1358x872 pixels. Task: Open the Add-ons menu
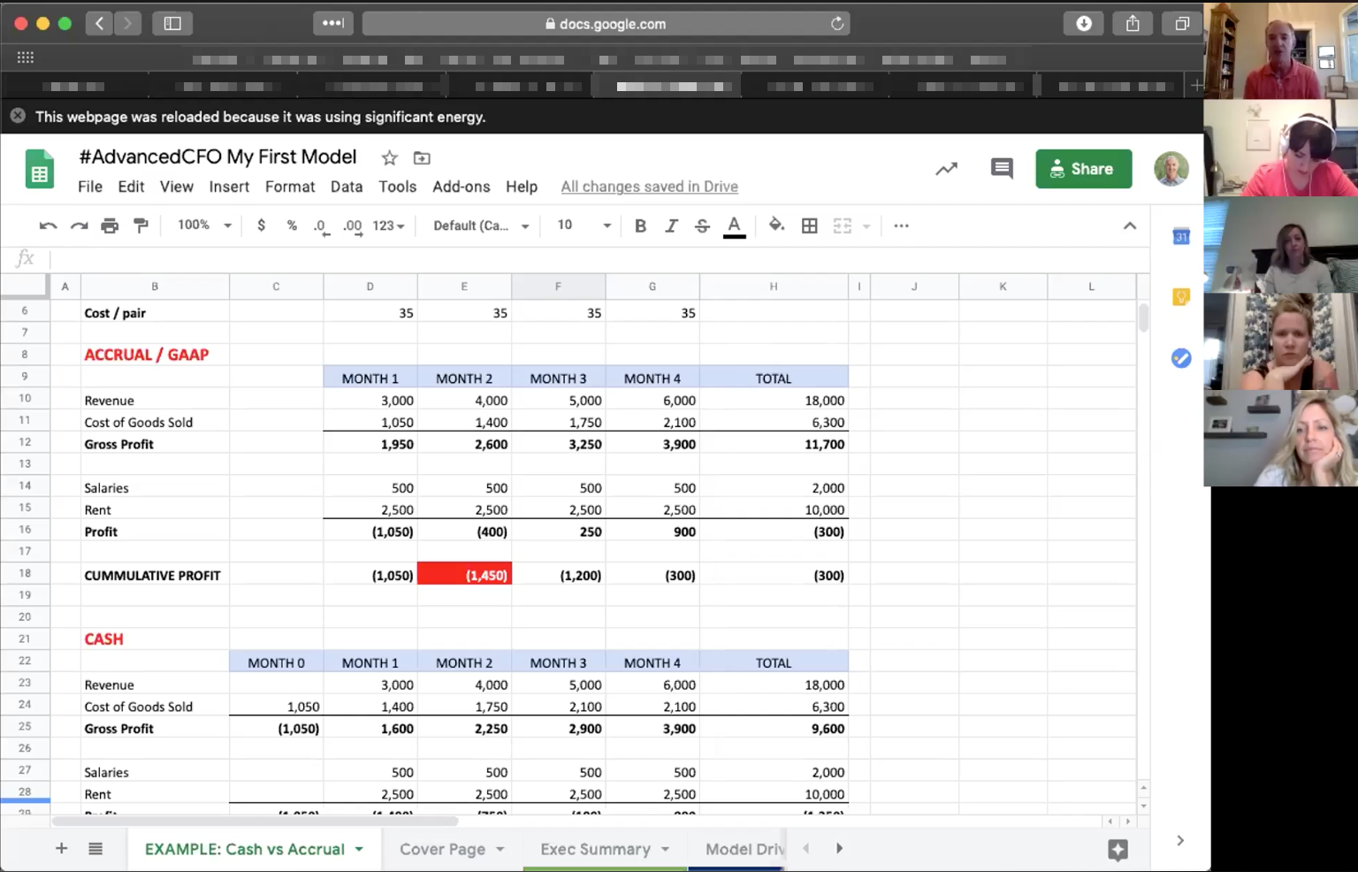coord(461,187)
